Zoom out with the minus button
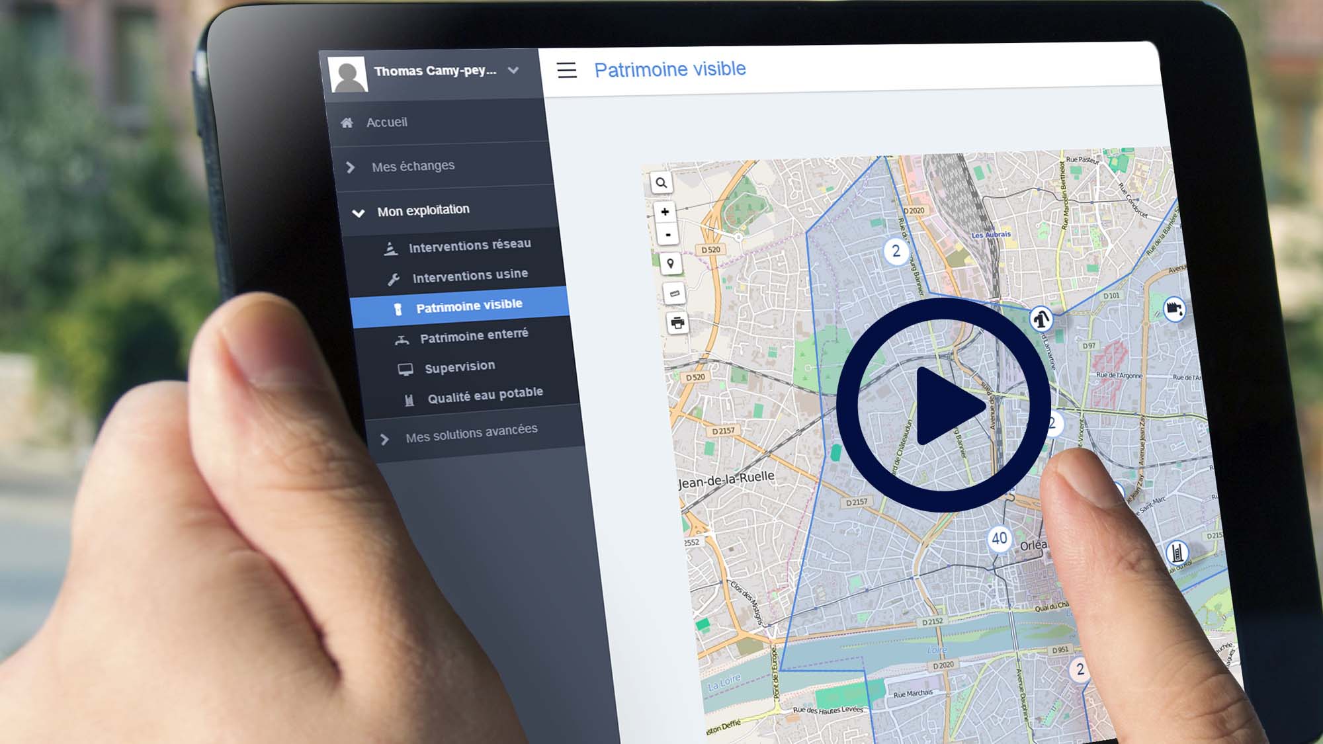This screenshot has width=1323, height=744. [668, 235]
